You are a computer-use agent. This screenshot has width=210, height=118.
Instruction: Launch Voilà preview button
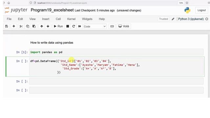coord(124,26)
